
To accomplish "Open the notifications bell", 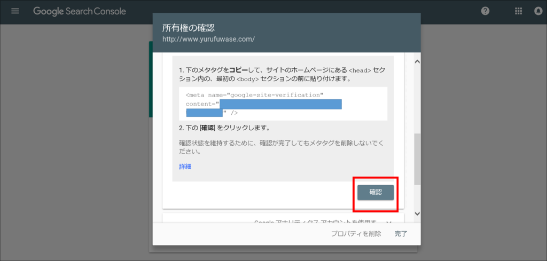I will [x=538, y=11].
